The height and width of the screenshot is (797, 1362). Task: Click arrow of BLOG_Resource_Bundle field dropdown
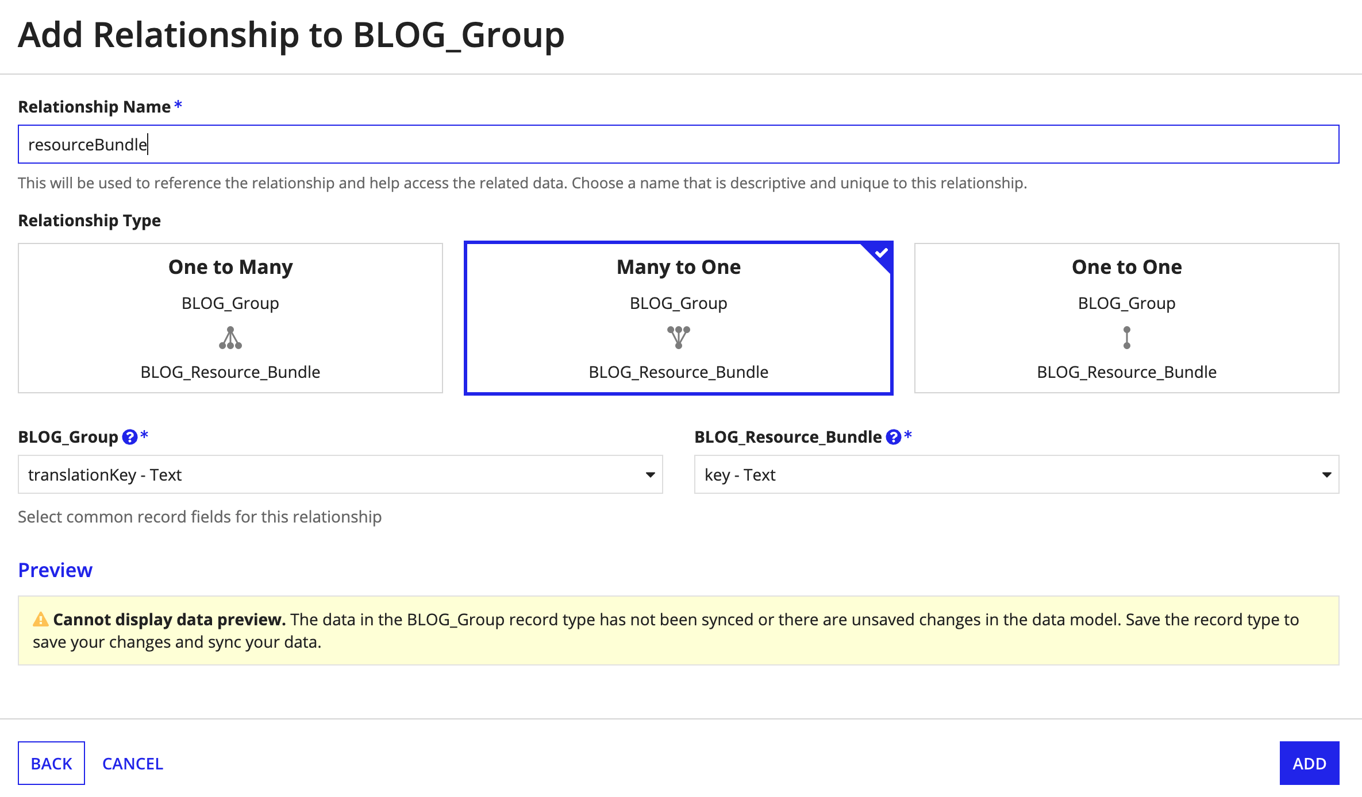[1326, 475]
